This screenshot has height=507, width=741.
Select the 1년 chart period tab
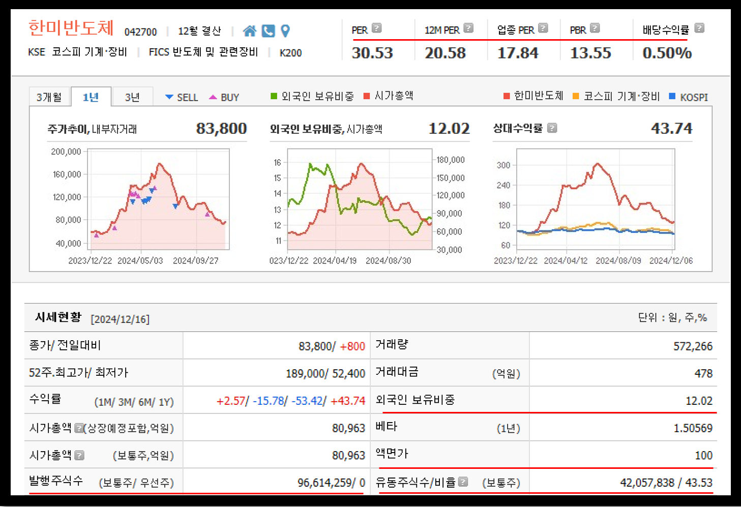pos(91,97)
